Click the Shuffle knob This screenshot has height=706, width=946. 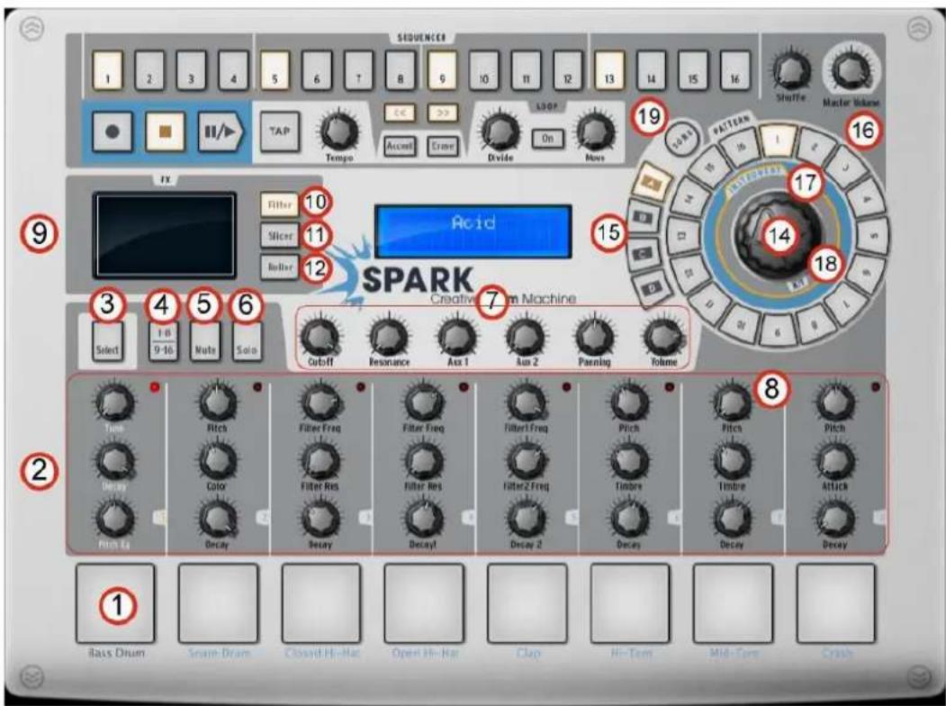tap(791, 70)
